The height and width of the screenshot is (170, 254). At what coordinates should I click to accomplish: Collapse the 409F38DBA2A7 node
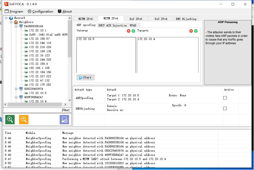(x=16, y=97)
